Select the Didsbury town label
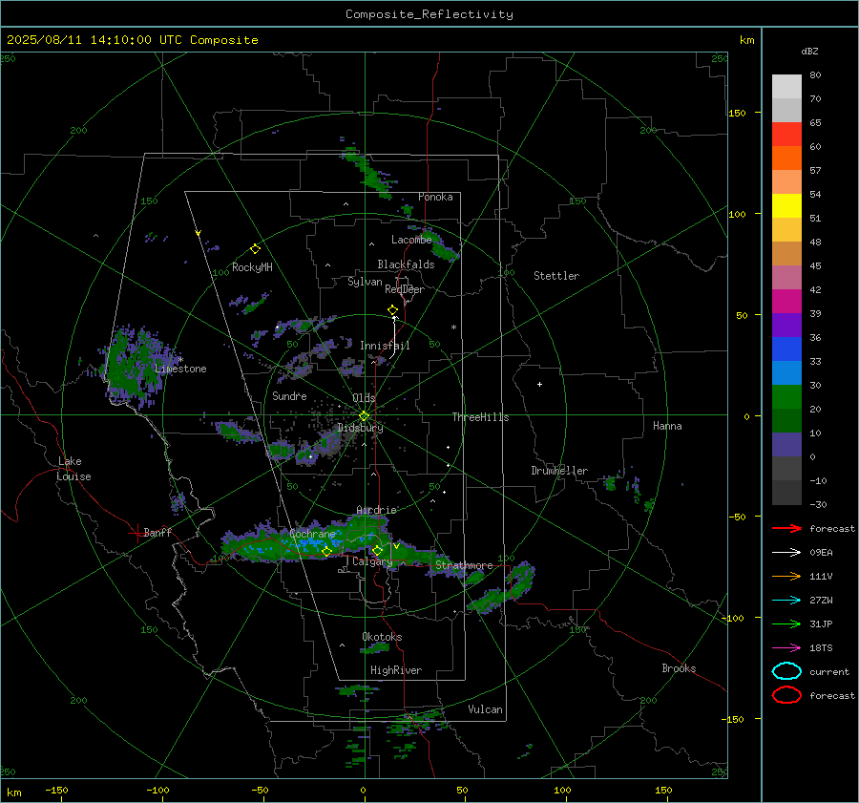Screen dimensions: 859x803 click(360, 428)
